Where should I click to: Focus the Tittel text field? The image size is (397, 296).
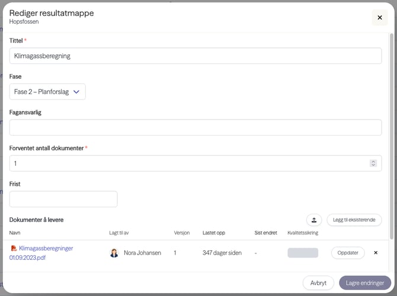[x=195, y=56]
